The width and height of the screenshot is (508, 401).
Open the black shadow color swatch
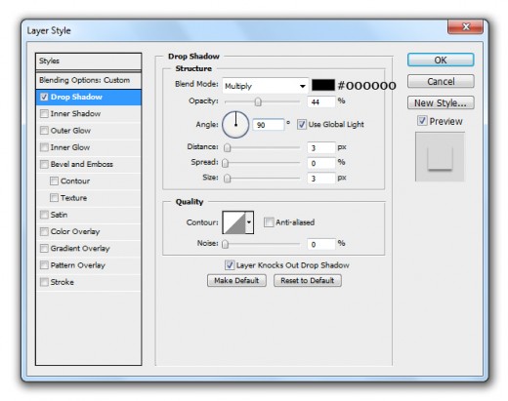pyautogui.click(x=323, y=85)
